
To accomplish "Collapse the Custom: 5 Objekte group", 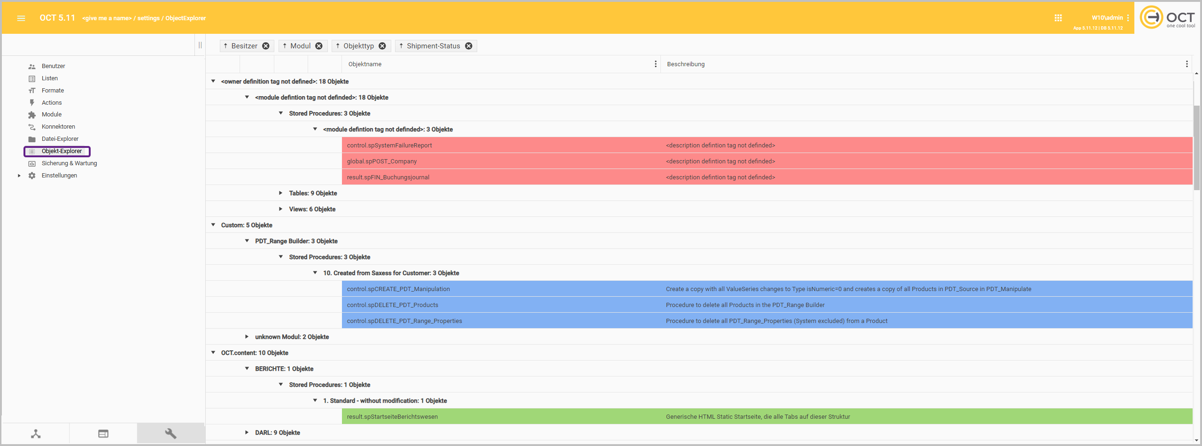I will [213, 225].
